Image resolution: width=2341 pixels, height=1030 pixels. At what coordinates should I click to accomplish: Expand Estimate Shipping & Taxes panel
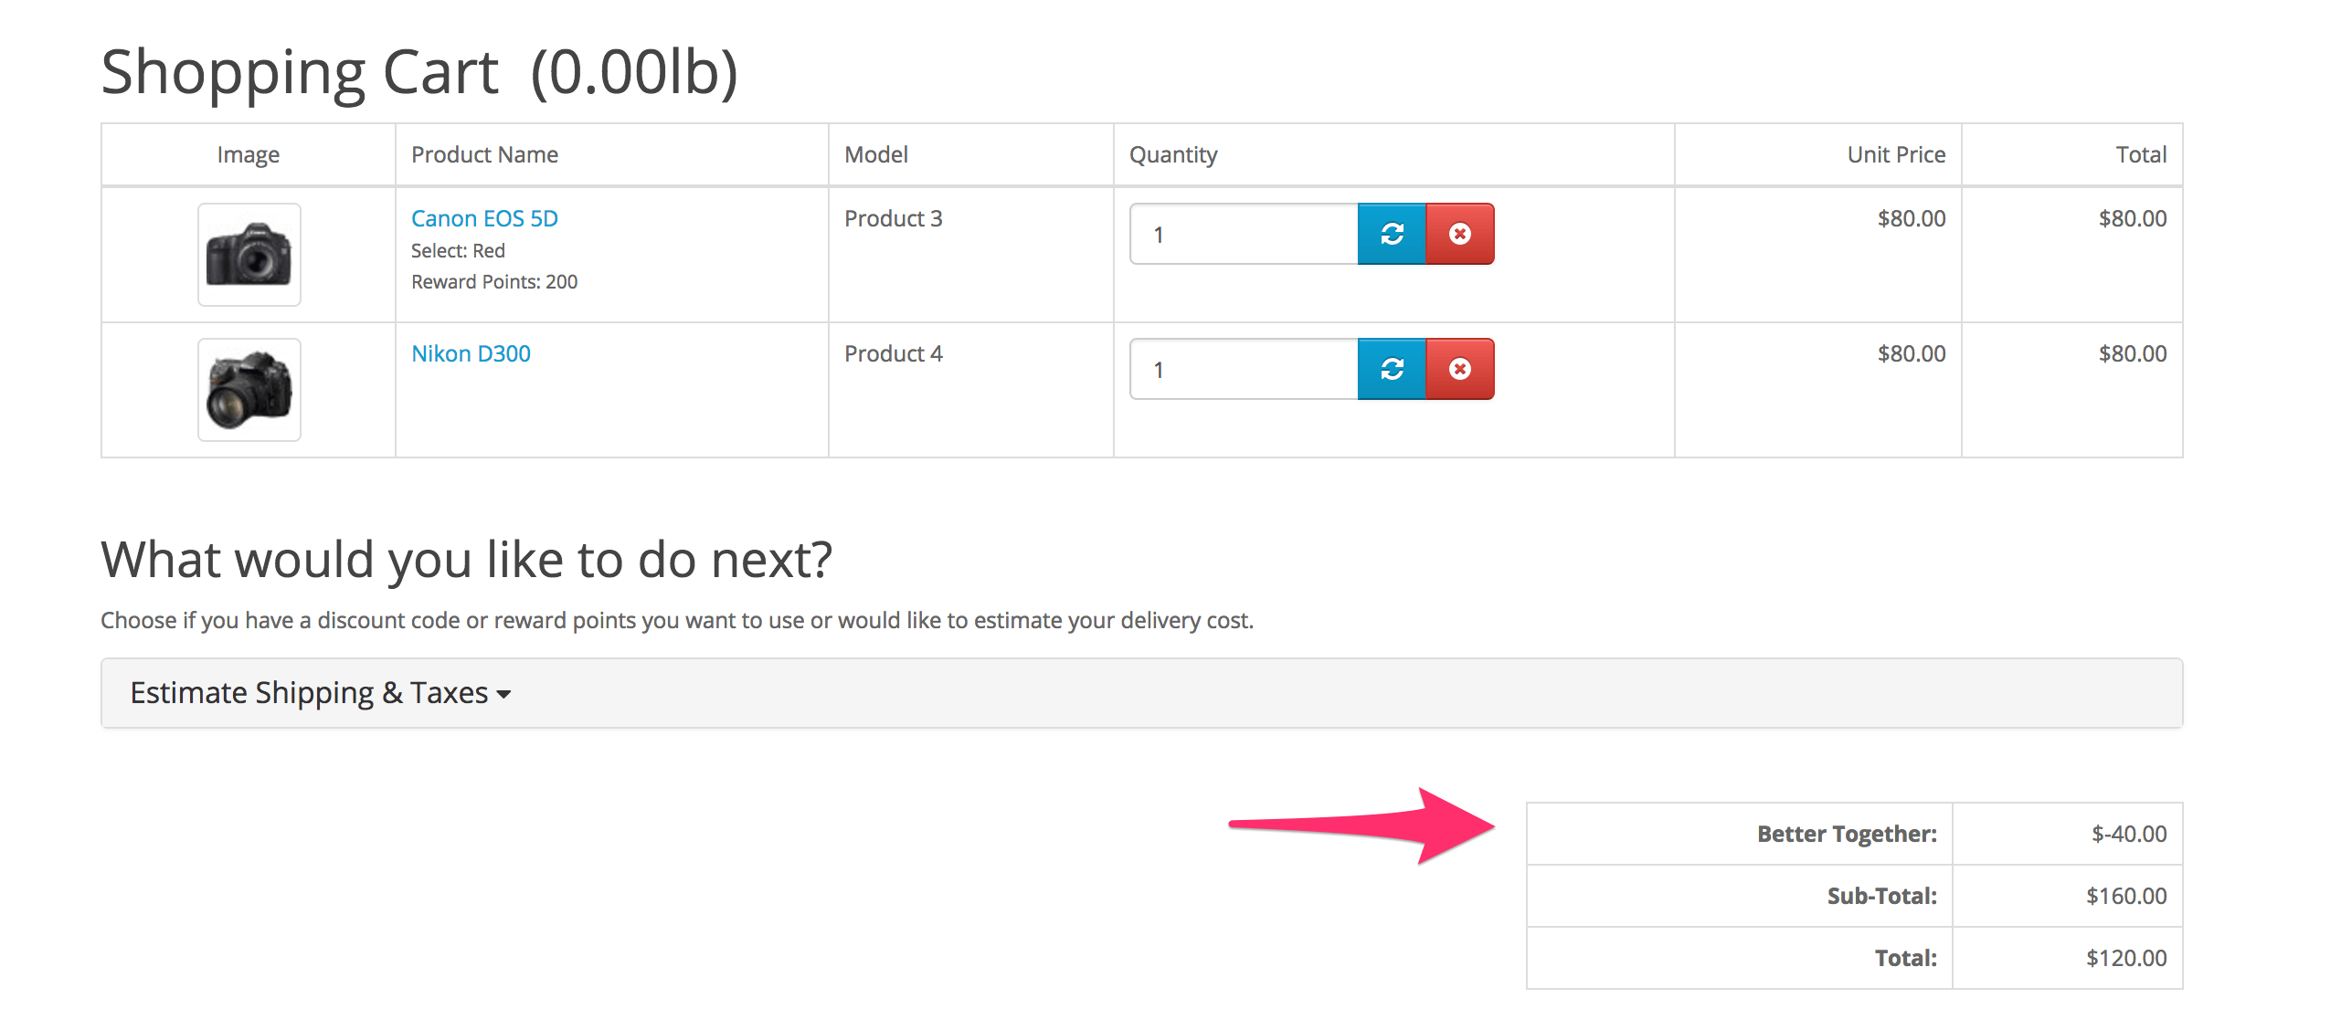pyautogui.click(x=320, y=693)
